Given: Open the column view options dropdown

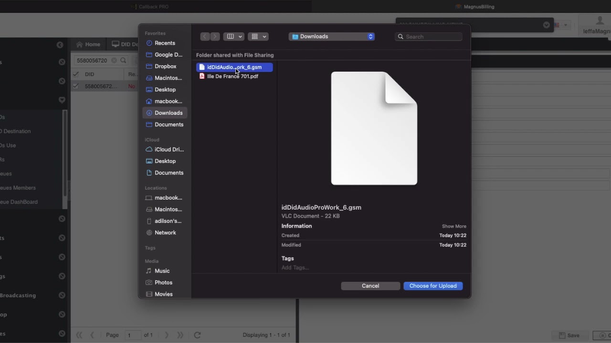Looking at the screenshot, I should [234, 37].
